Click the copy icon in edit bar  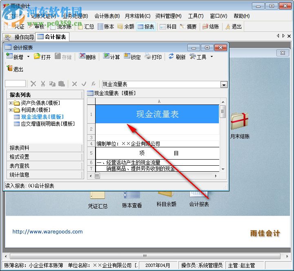[x=52, y=84]
